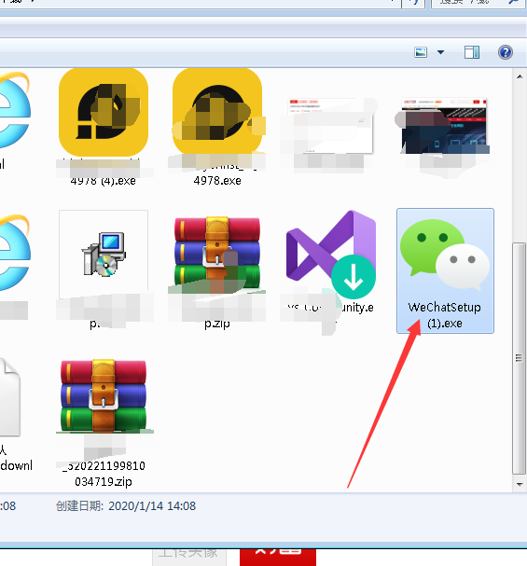The width and height of the screenshot is (527, 566).
Task: Click the scrollbar up arrow
Action: [x=520, y=76]
